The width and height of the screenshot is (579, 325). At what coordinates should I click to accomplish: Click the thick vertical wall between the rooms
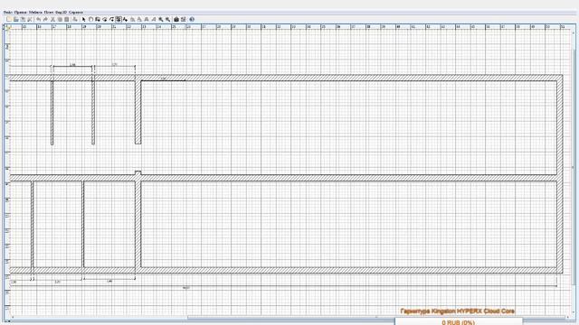(138, 225)
